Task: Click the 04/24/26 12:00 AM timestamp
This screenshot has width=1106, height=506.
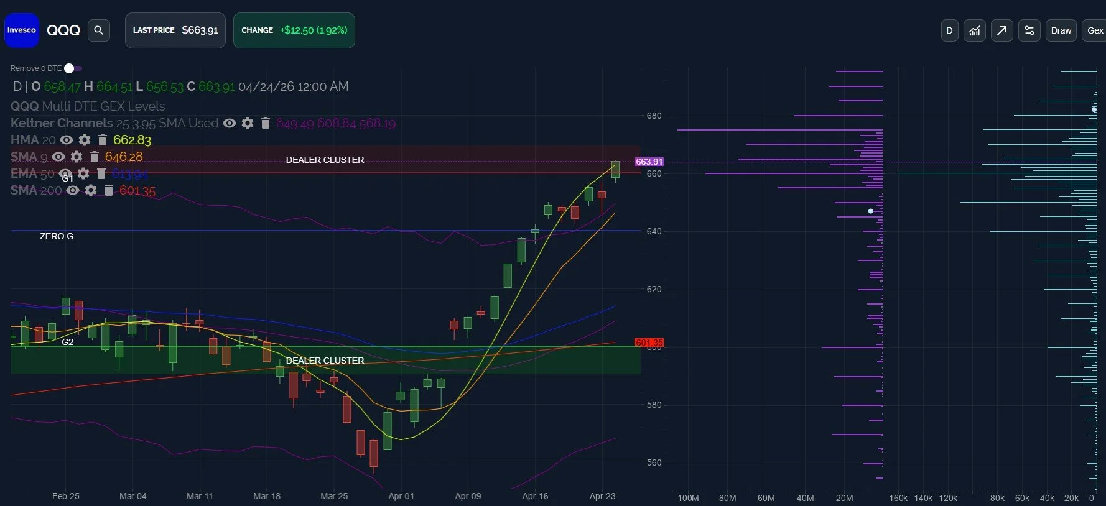Action: 294,86
